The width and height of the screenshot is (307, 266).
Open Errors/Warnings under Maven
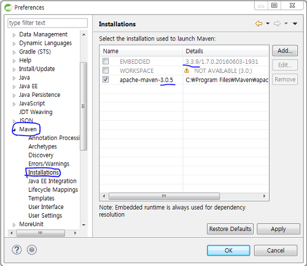click(x=49, y=164)
